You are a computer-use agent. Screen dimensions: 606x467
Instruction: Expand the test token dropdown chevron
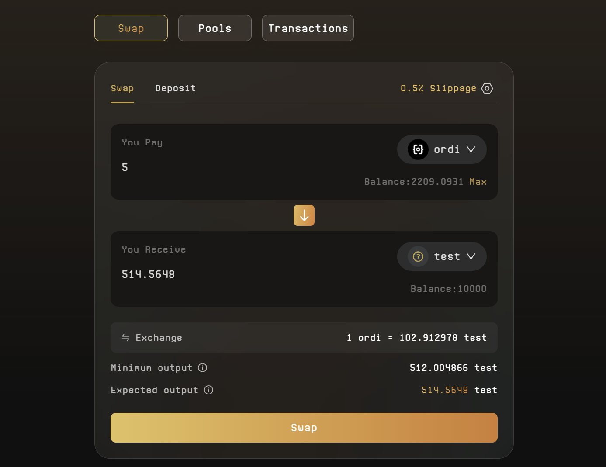[x=471, y=256]
